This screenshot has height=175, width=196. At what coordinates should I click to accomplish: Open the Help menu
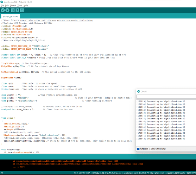26,6
